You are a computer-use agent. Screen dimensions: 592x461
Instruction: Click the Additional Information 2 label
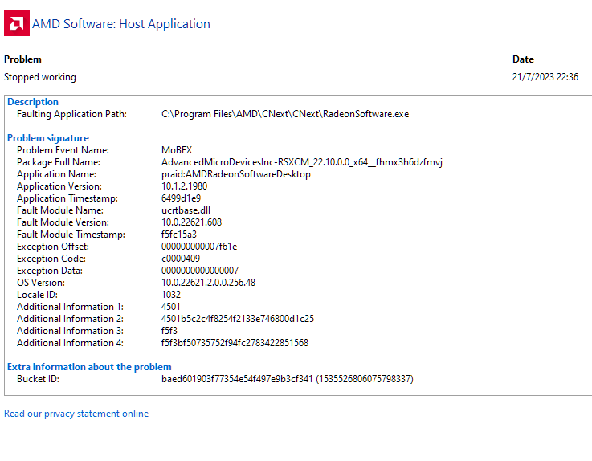pyautogui.click(x=70, y=319)
